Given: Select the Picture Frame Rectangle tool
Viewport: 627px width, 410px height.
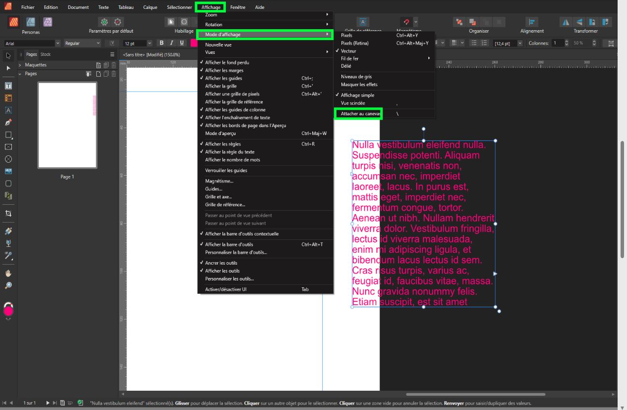Looking at the screenshot, I should 8,147.
